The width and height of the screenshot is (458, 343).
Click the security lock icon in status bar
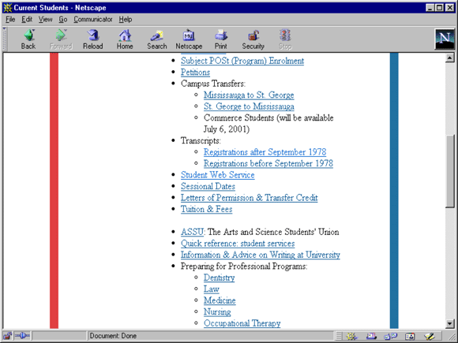point(8,336)
